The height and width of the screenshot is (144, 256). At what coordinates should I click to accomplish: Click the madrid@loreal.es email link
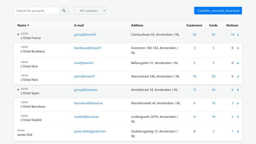[86, 117]
